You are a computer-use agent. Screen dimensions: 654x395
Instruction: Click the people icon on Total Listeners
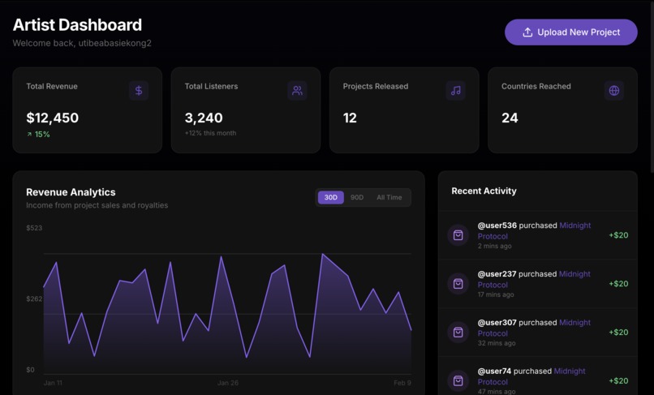point(298,91)
